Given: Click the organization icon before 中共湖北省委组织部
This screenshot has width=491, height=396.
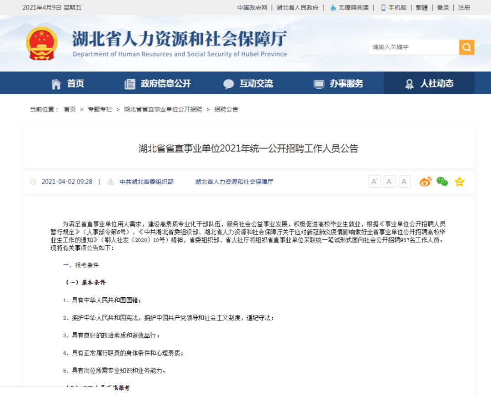Looking at the screenshot, I should [110, 182].
